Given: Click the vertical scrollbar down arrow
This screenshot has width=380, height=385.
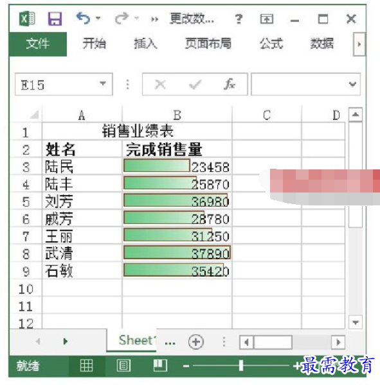Looking at the screenshot, I should coord(356,322).
